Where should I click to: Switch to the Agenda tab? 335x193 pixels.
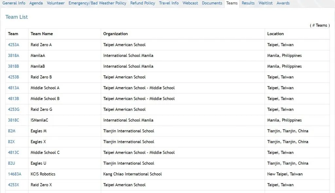click(x=36, y=3)
